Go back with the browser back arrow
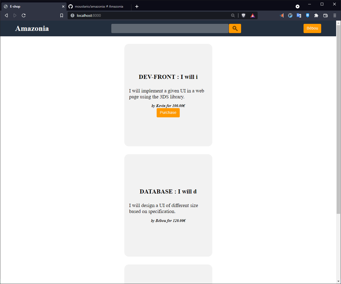 [x=6, y=15]
